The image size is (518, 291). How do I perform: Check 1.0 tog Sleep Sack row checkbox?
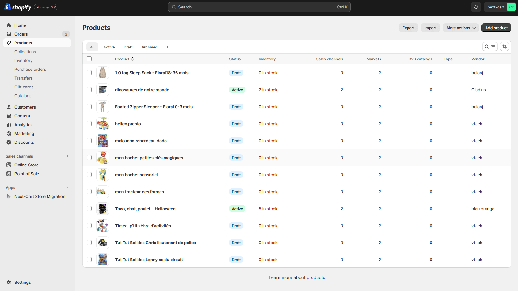coord(89,73)
